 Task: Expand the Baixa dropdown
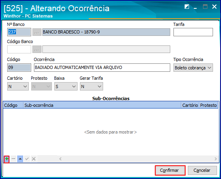click(66, 87)
